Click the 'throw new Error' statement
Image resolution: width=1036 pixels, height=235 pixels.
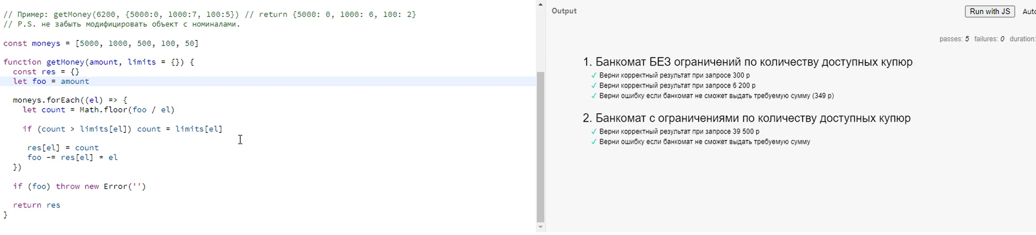pyautogui.click(x=101, y=186)
